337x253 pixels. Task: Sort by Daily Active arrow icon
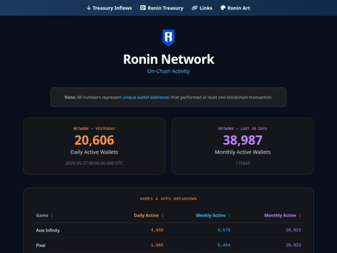point(162,216)
